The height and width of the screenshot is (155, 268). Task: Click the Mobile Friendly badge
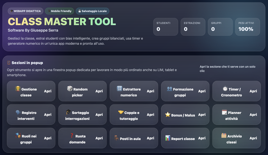click(59, 11)
